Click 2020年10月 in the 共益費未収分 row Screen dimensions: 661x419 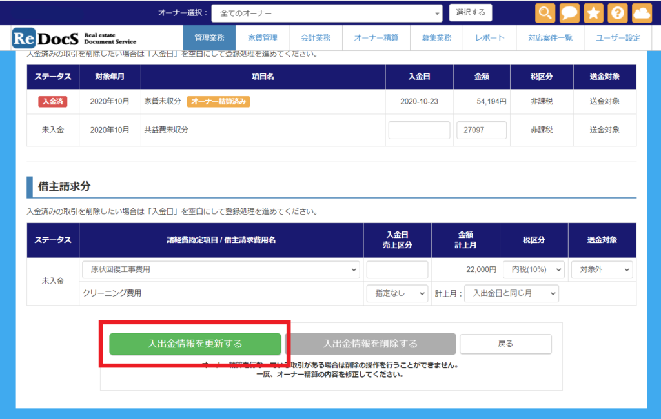point(110,130)
